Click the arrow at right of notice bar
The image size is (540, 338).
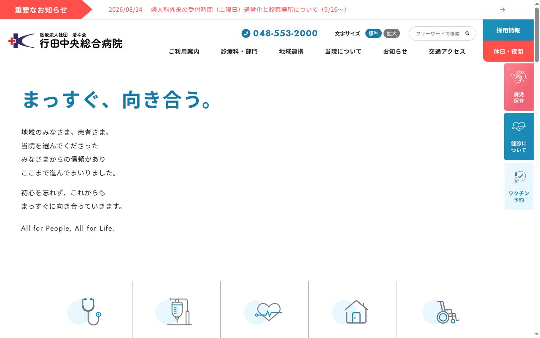[x=502, y=10]
